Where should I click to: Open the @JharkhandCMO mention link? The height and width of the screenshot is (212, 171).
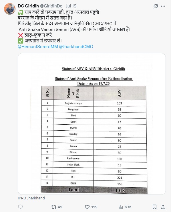[76, 47]
